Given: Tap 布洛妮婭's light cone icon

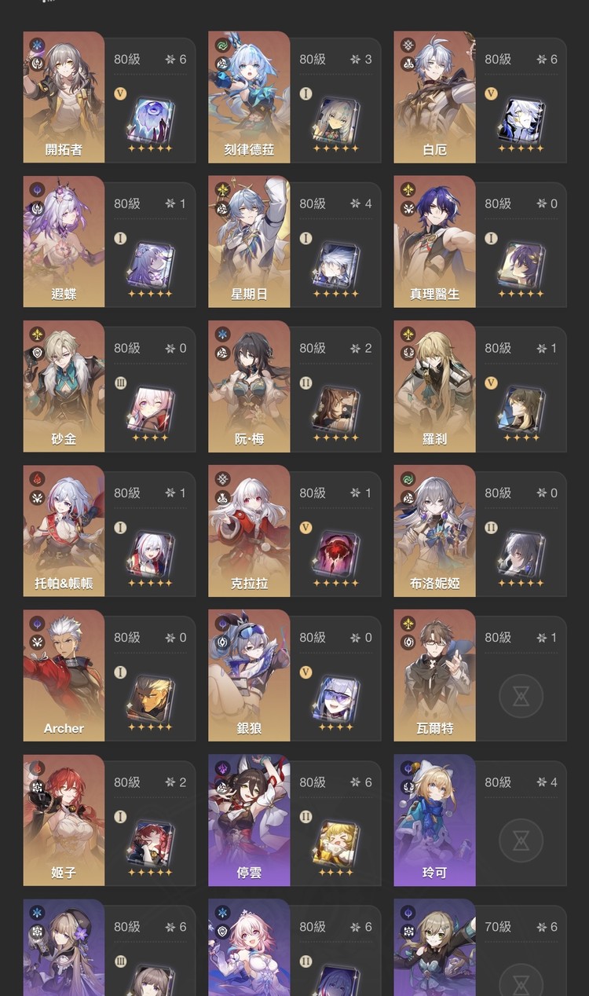Looking at the screenshot, I should coord(521,554).
